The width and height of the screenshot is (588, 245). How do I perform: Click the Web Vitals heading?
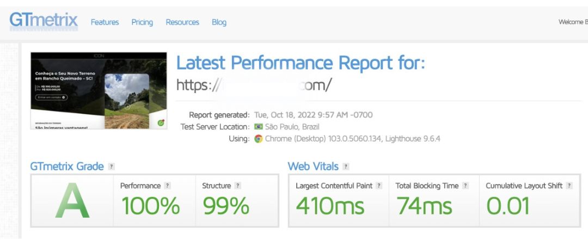[x=313, y=167]
